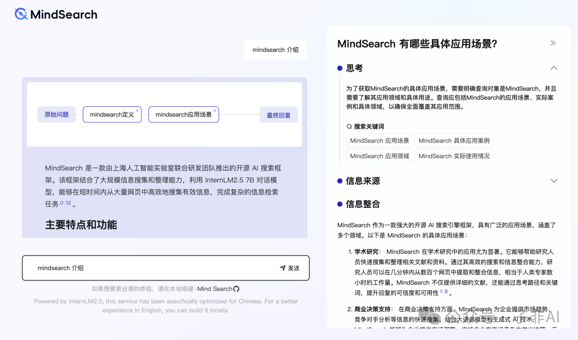Select the mindsearch定义 node

tap(112, 114)
